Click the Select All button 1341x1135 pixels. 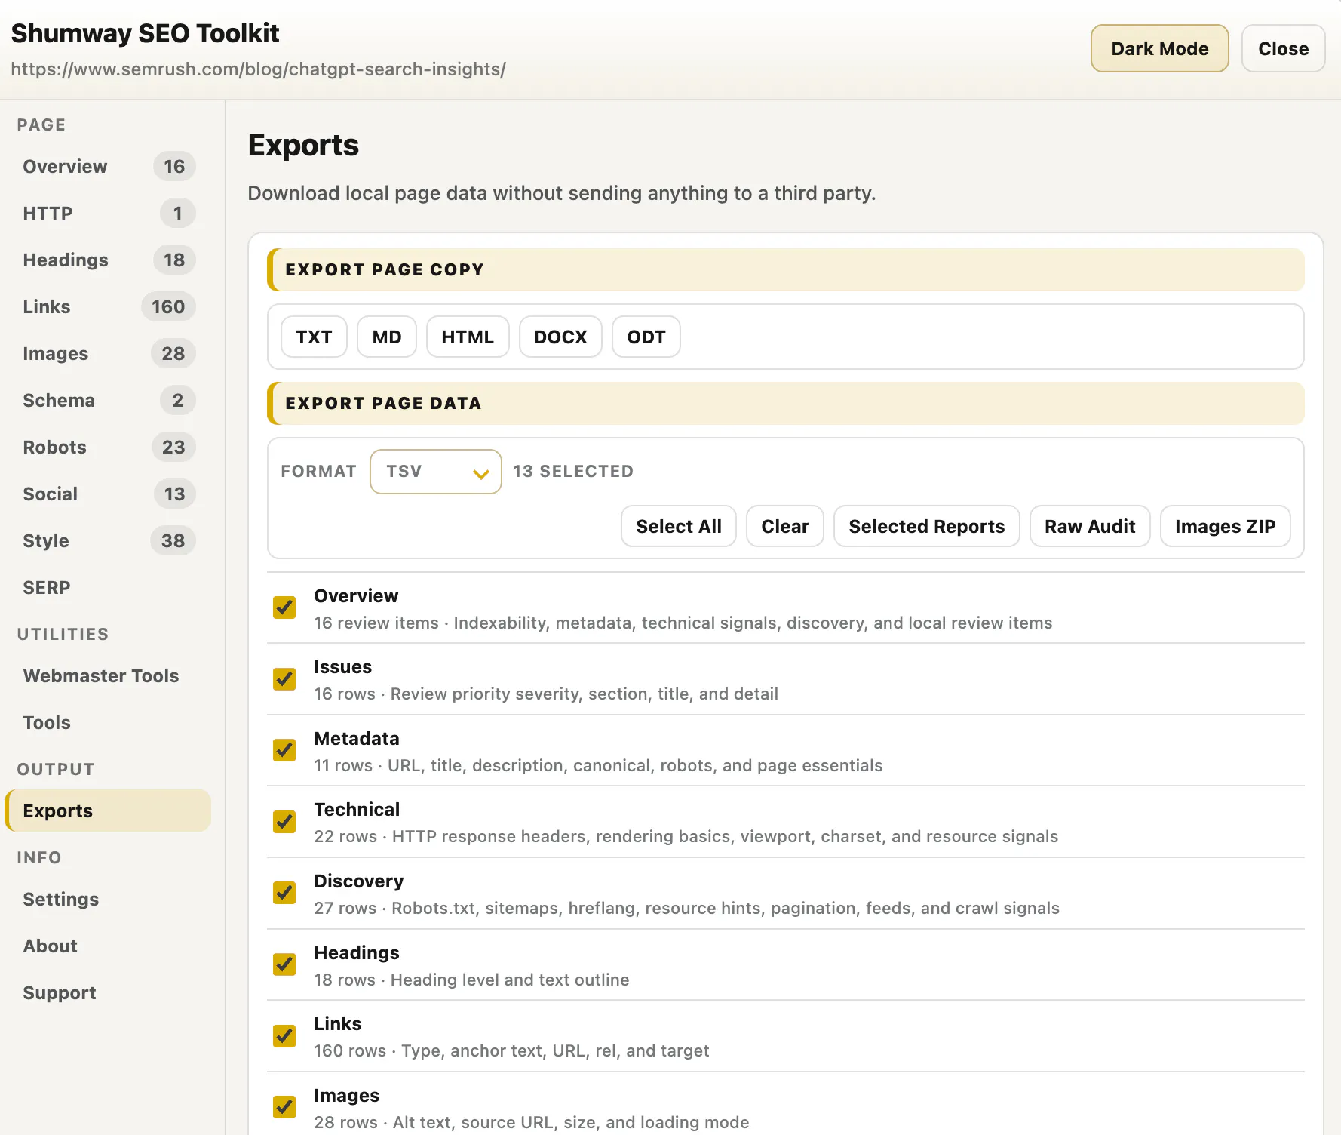pyautogui.click(x=679, y=526)
